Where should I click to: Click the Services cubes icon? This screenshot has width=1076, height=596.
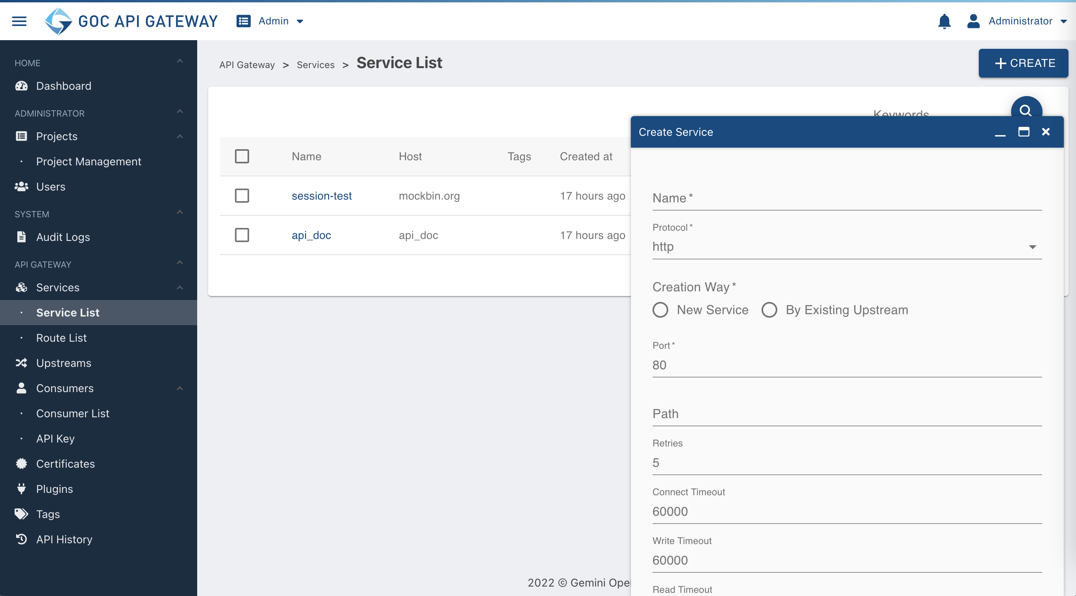[21, 287]
